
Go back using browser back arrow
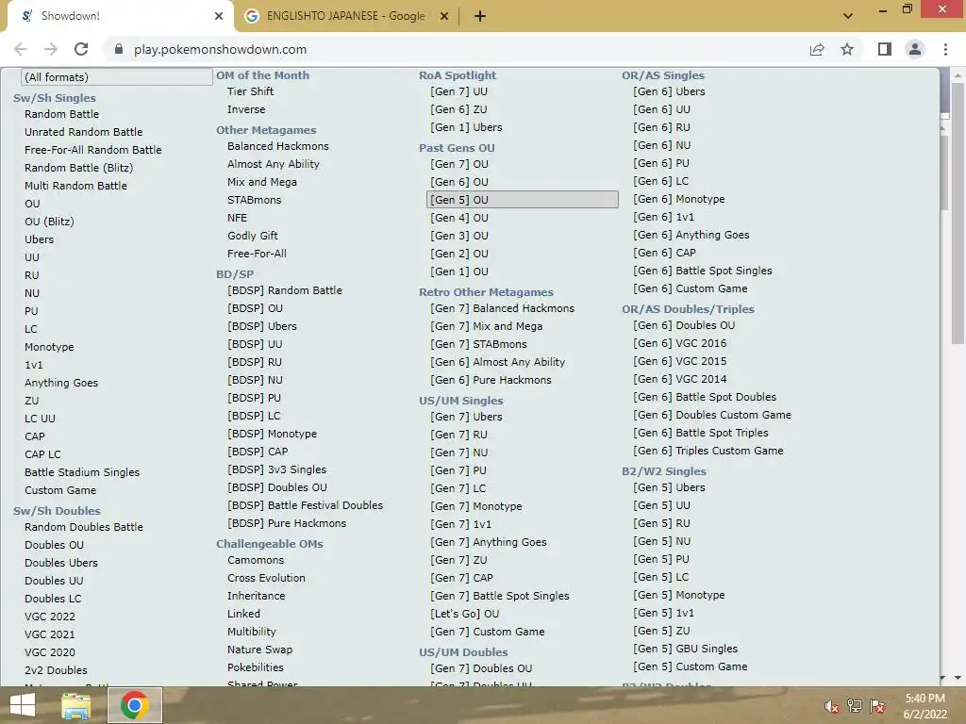click(x=21, y=49)
